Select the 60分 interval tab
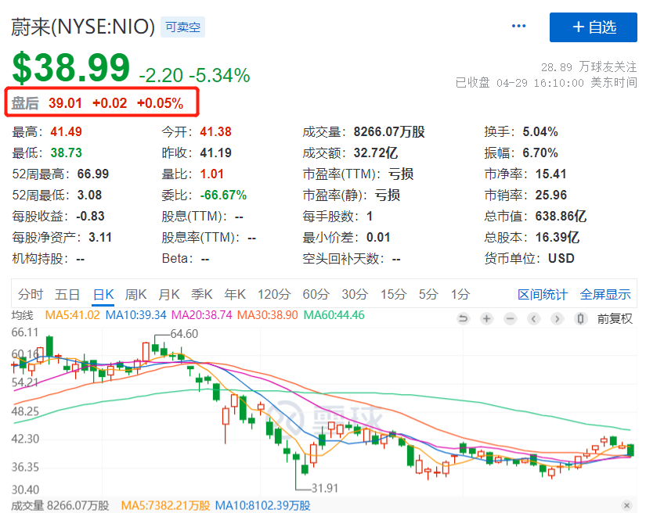 [316, 294]
